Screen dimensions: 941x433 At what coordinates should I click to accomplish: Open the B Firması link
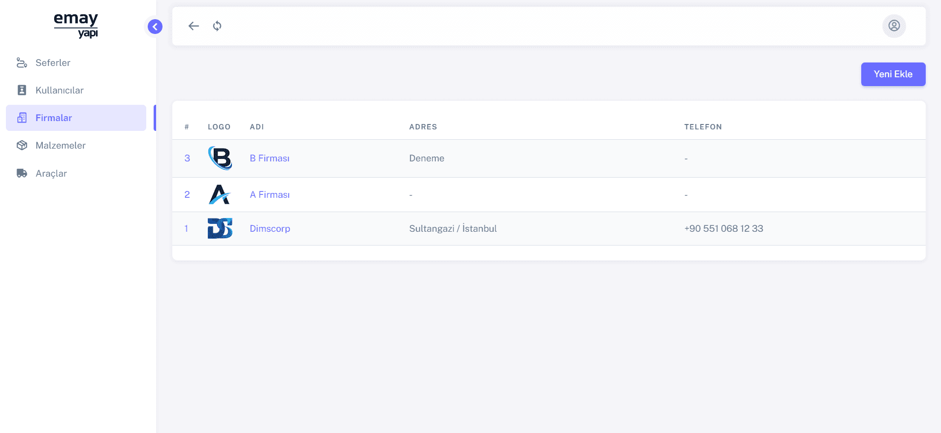pos(269,158)
